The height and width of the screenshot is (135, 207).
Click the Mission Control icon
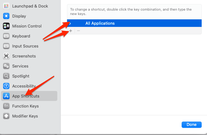(6, 26)
